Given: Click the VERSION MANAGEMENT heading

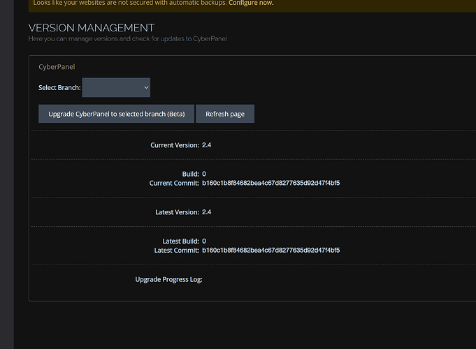Looking at the screenshot, I should pyautogui.click(x=92, y=28).
